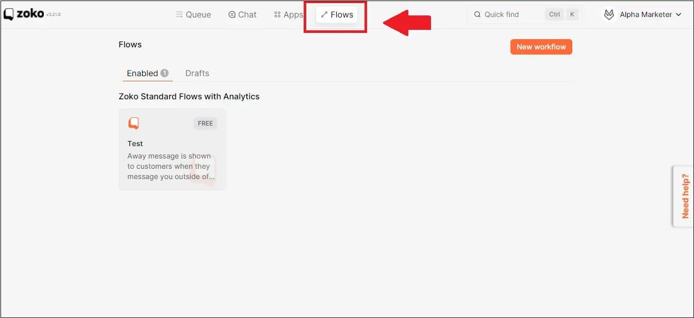694x318 pixels.
Task: Focus the Quick find search field
Action: pos(510,14)
